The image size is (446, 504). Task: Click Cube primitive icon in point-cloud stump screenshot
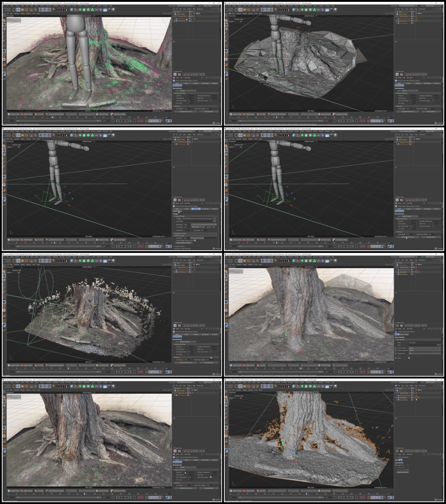72,261
